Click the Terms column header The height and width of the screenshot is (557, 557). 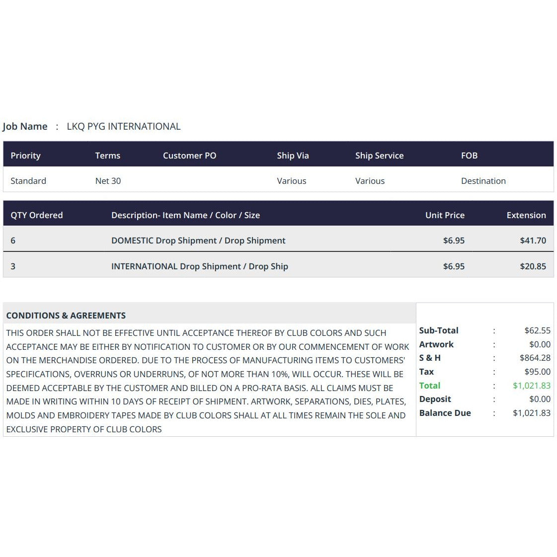[x=108, y=156]
